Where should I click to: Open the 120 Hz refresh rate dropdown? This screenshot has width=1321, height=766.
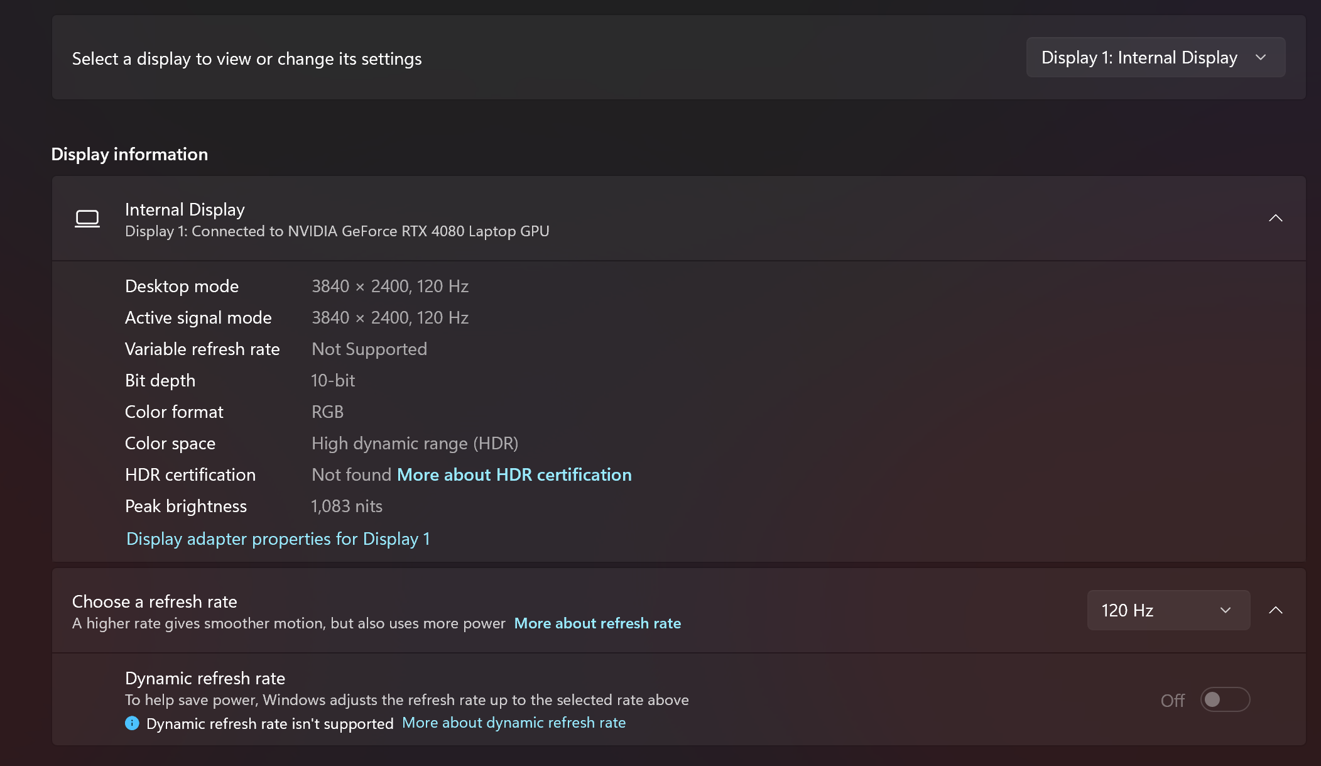[x=1168, y=610]
